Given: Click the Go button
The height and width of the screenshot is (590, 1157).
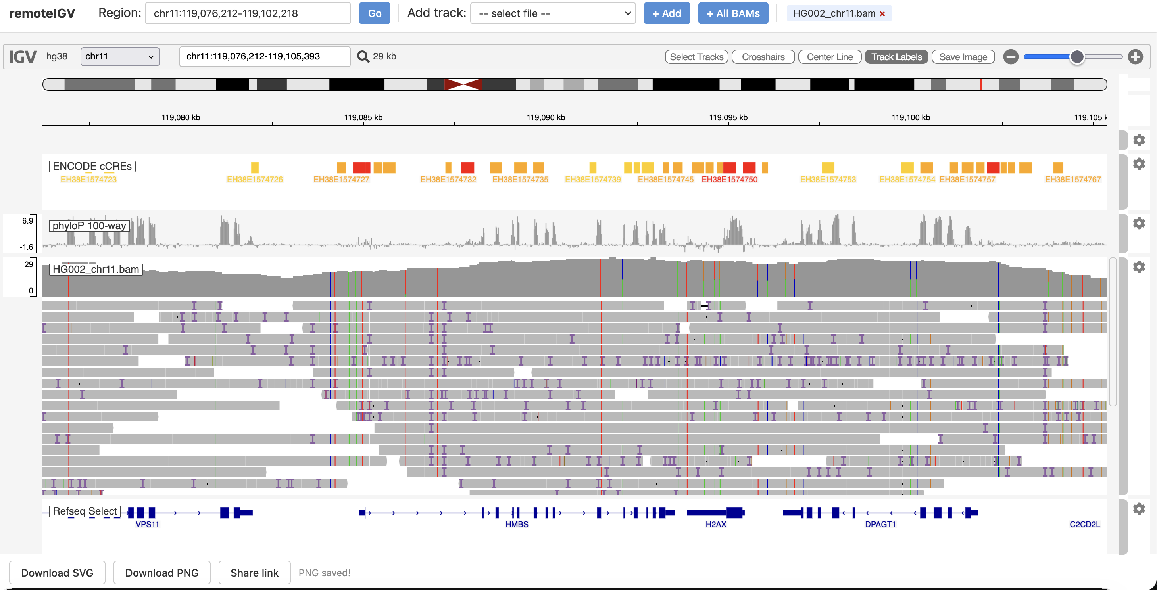Looking at the screenshot, I should (x=375, y=13).
